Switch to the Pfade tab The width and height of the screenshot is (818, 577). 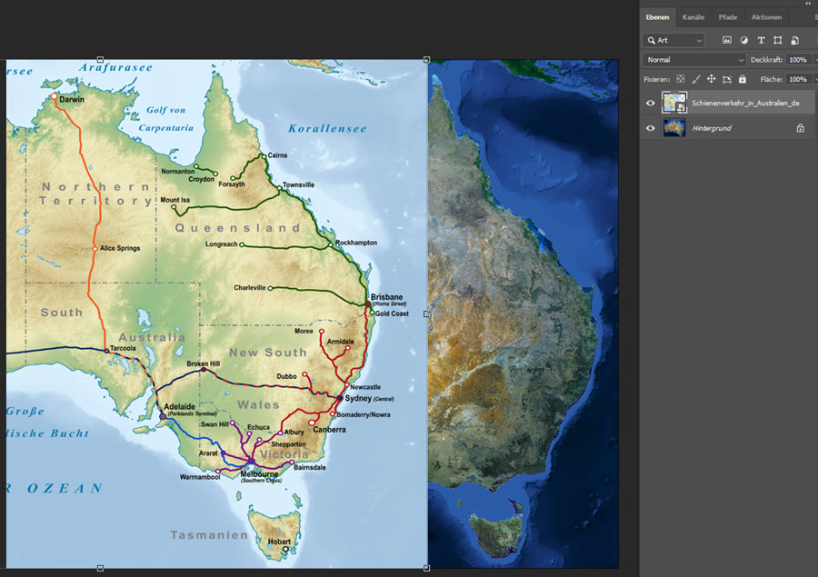click(728, 17)
